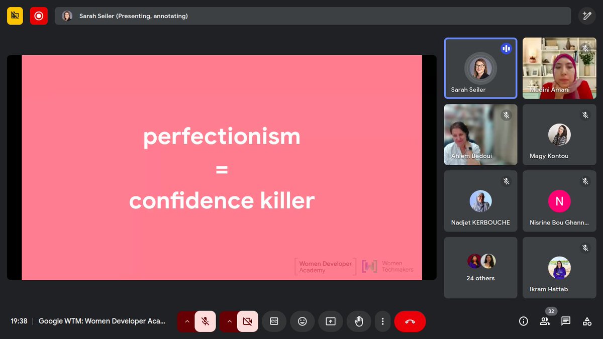The width and height of the screenshot is (603, 339).
Task: Toggle closed captions
Action: 274,321
